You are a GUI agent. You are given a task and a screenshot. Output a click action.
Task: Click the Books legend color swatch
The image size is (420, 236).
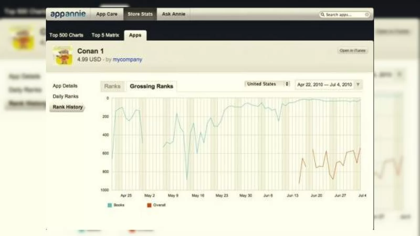(x=110, y=205)
